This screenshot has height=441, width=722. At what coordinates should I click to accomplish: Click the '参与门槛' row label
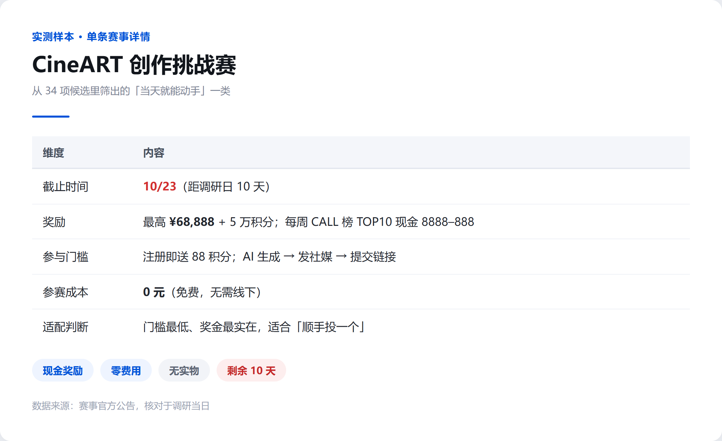66,257
